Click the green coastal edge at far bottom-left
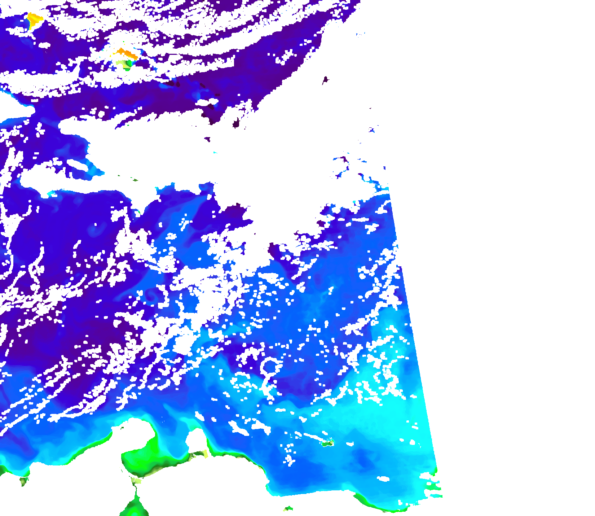 (4, 470)
